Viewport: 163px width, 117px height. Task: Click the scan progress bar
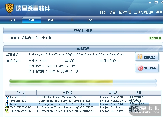pyautogui.click(x=83, y=81)
